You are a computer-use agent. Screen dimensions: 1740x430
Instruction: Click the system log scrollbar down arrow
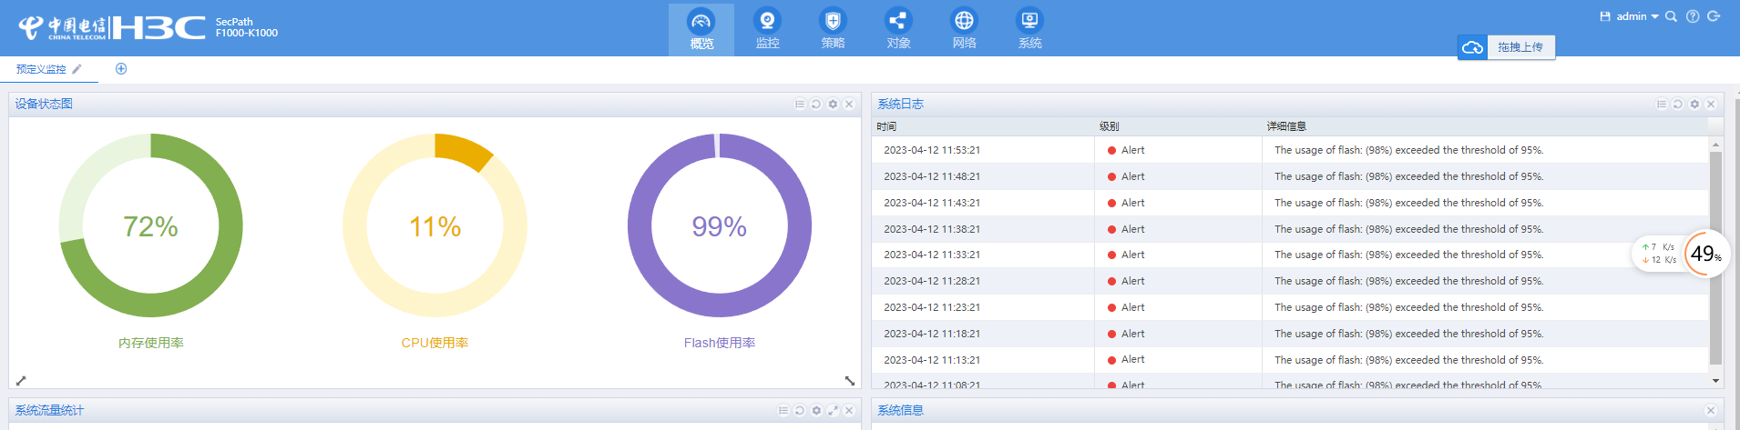click(1715, 381)
